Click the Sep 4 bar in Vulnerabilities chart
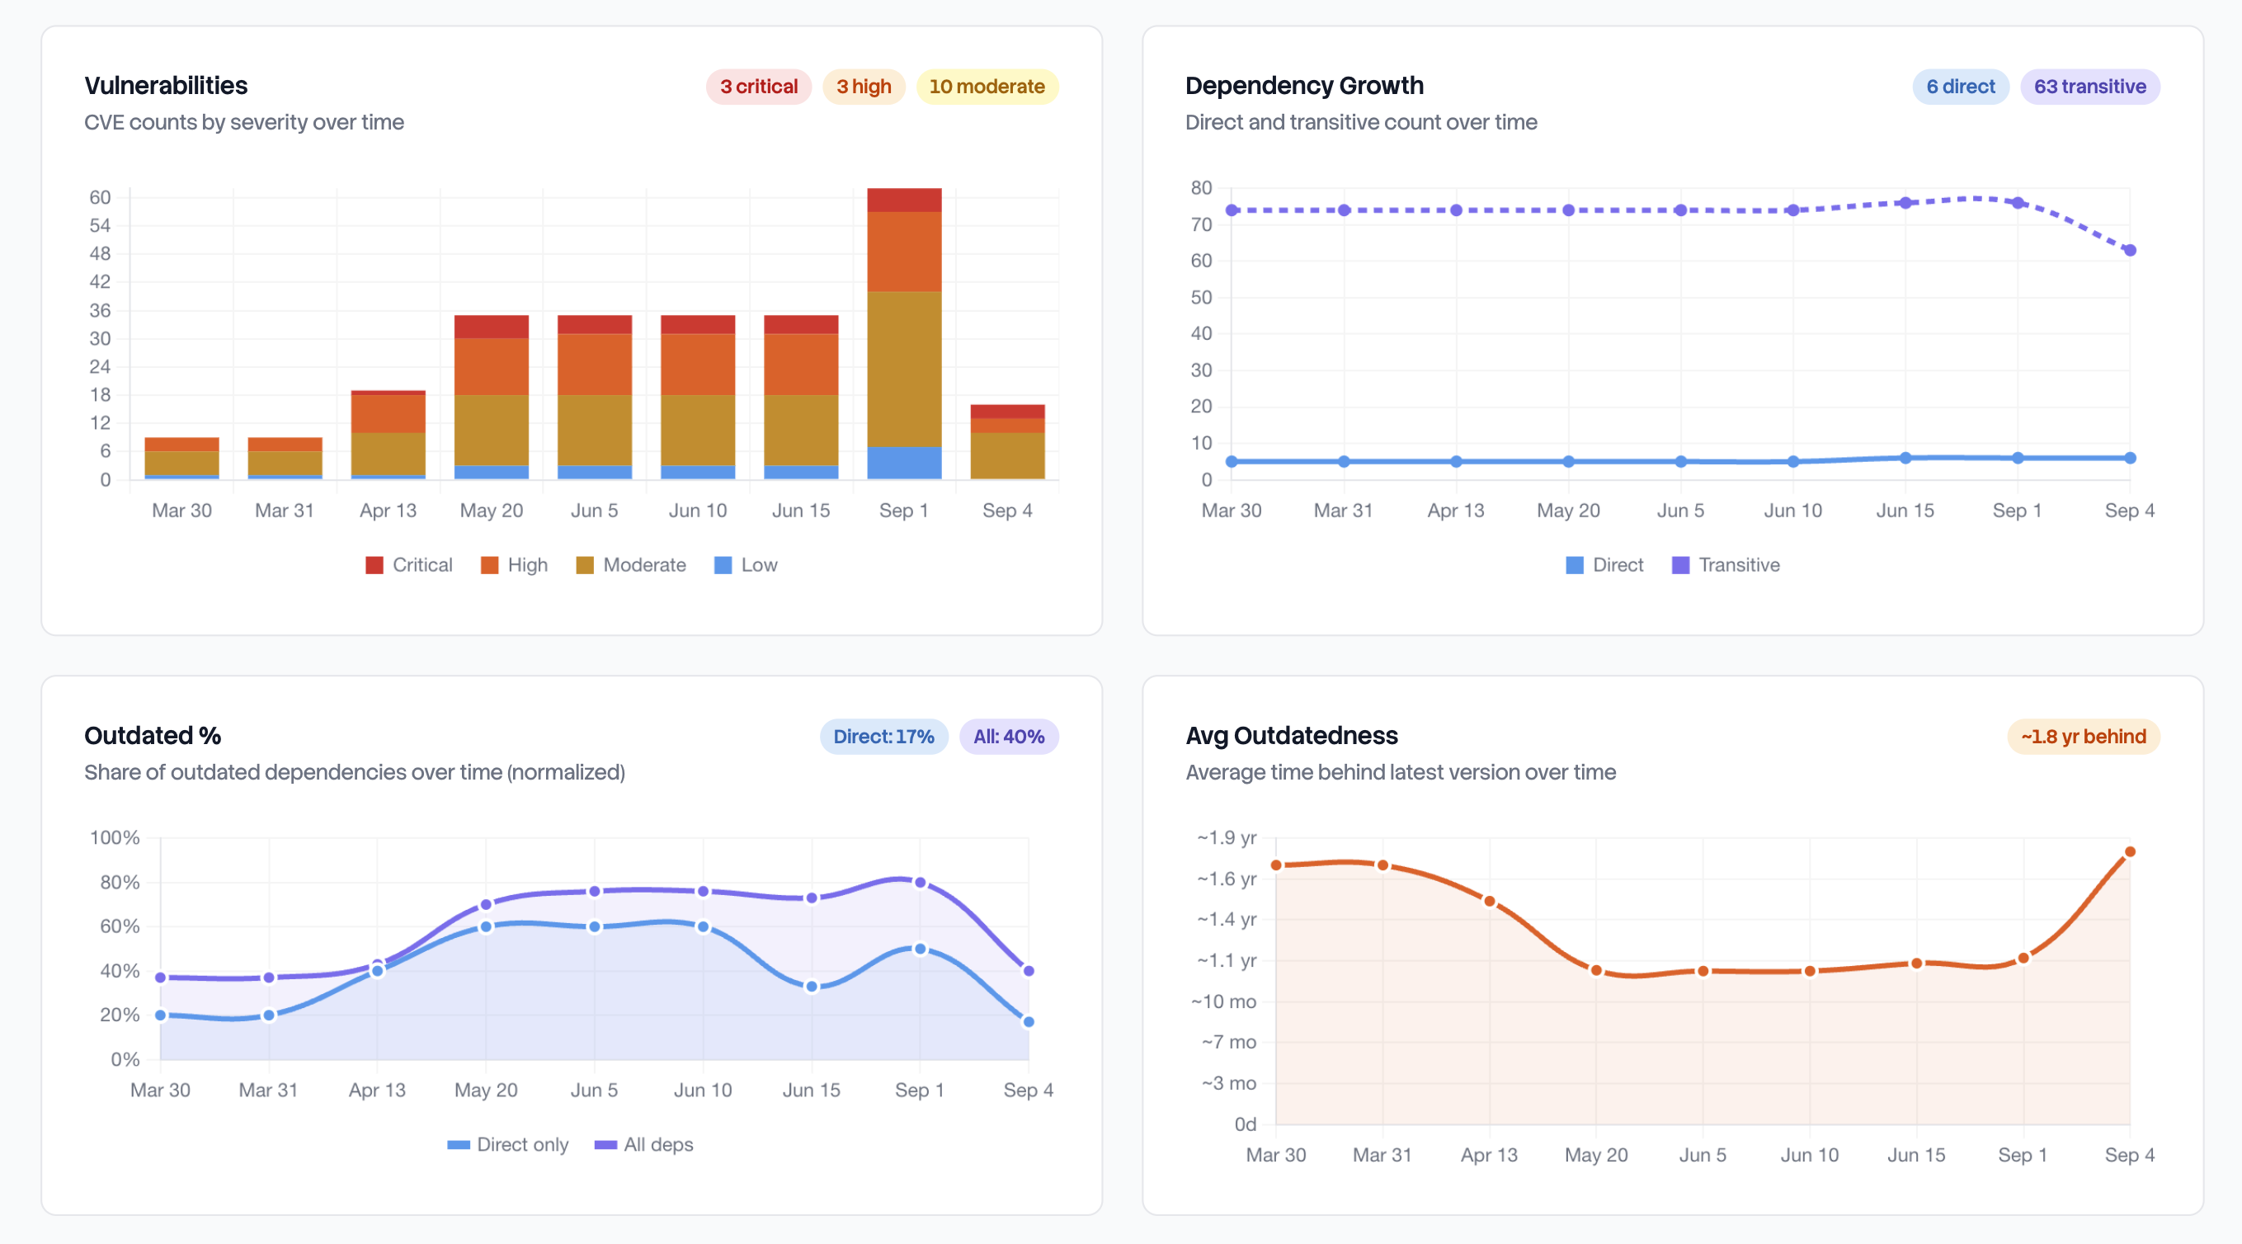The height and width of the screenshot is (1244, 2242). pyautogui.click(x=1007, y=441)
